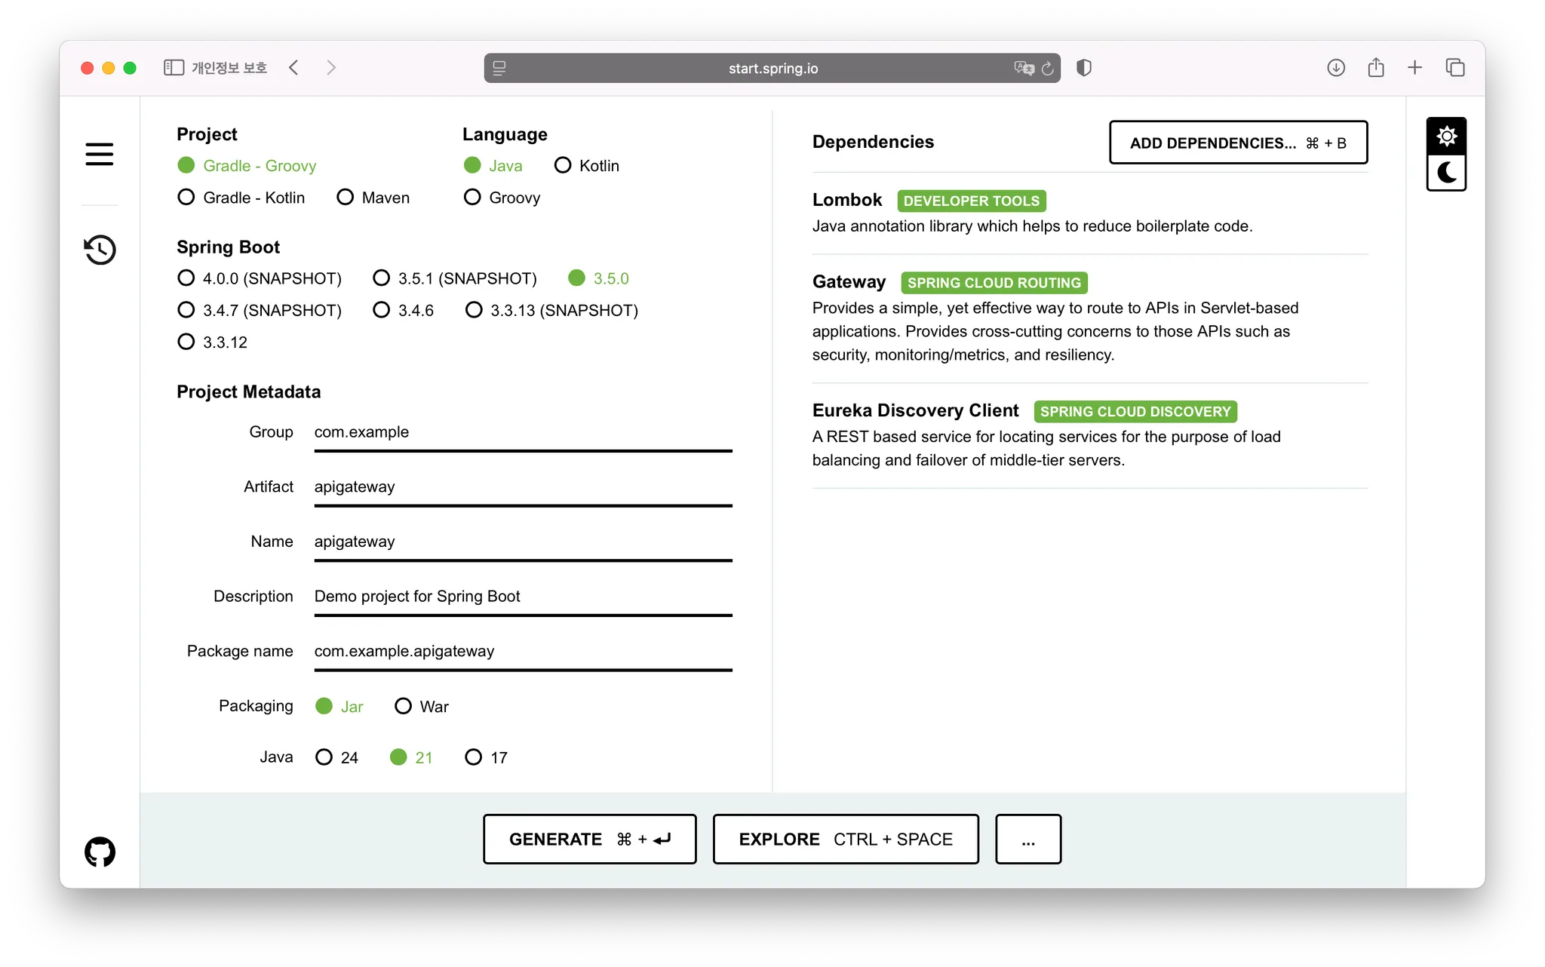Show the tab overview
The width and height of the screenshot is (1545, 967).
coord(1455,68)
